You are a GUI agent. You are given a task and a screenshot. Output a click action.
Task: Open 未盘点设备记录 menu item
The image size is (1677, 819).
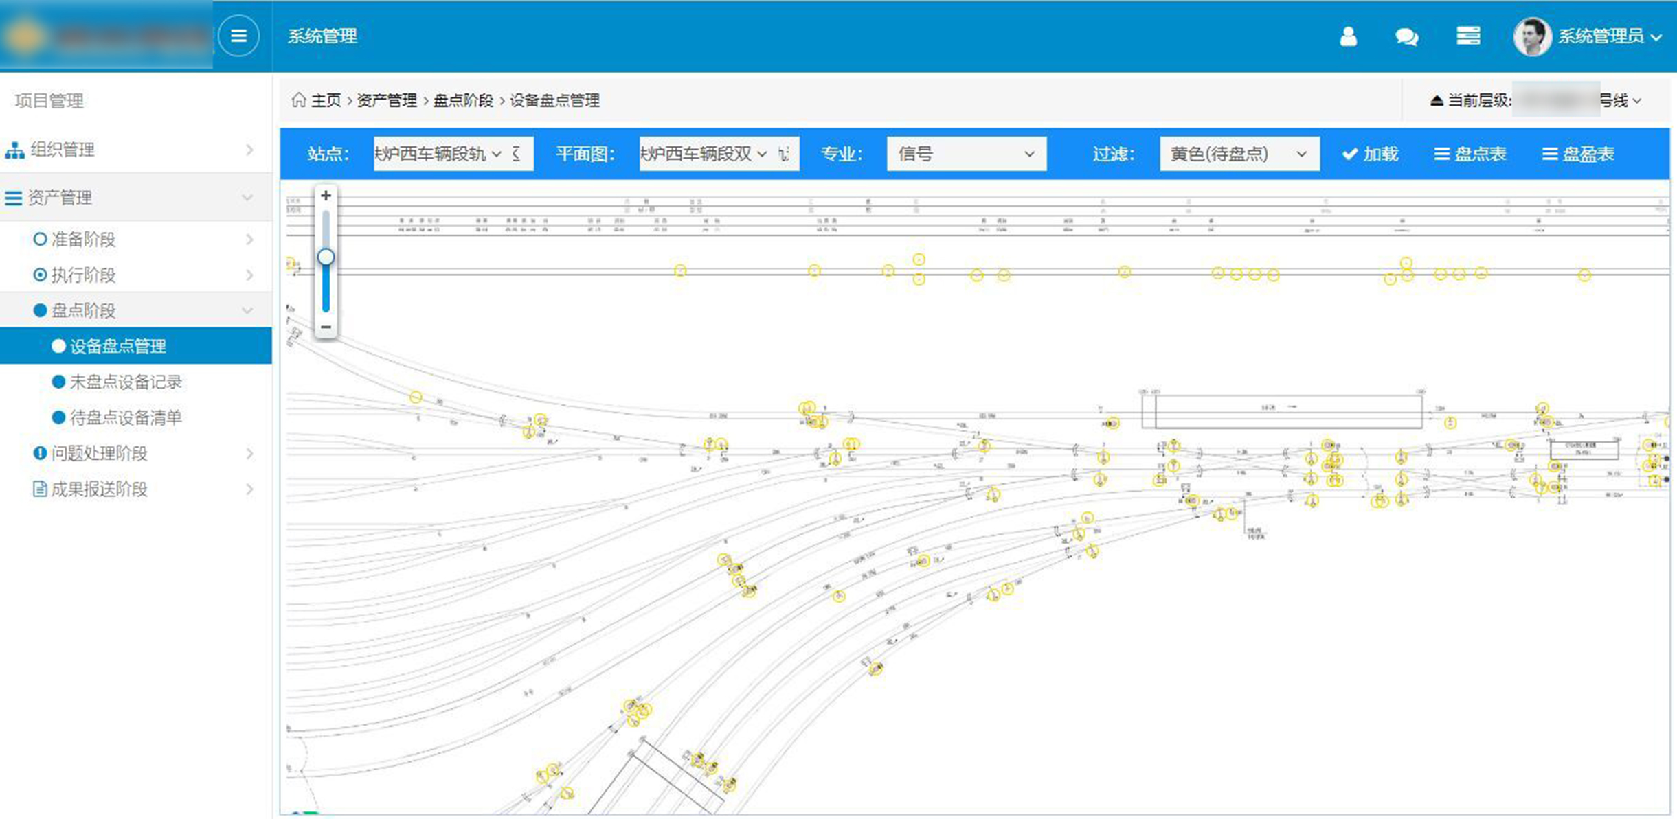pos(125,382)
